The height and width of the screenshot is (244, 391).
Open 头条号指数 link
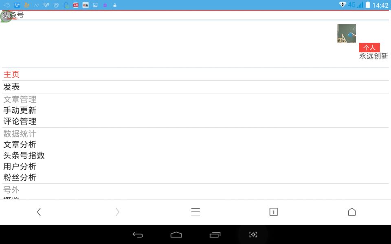[24, 155]
